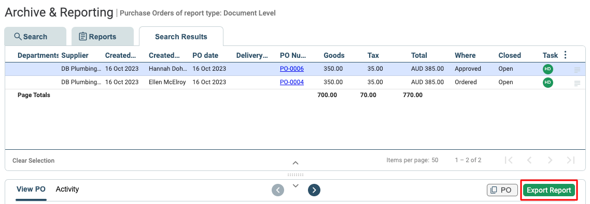590x204 pixels.
Task: Jump to the last results page
Action: click(571, 160)
